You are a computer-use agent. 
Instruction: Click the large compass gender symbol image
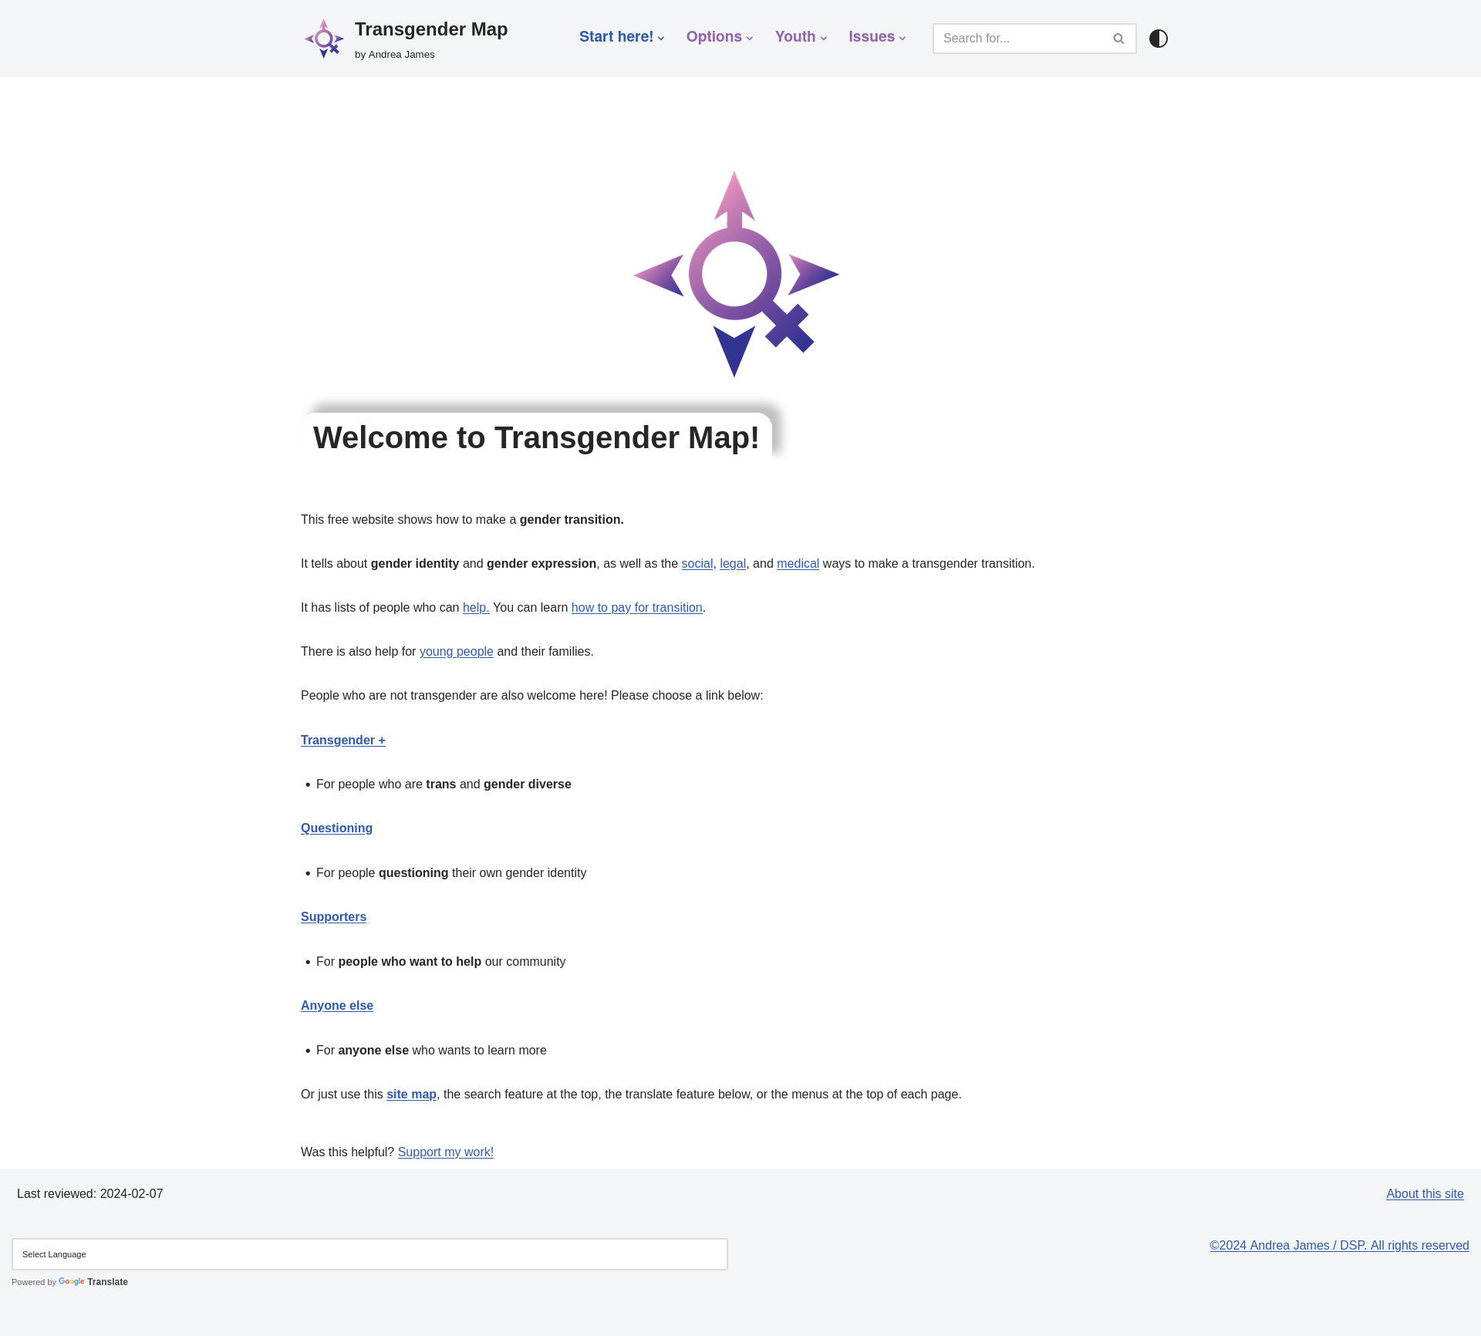pos(736,275)
